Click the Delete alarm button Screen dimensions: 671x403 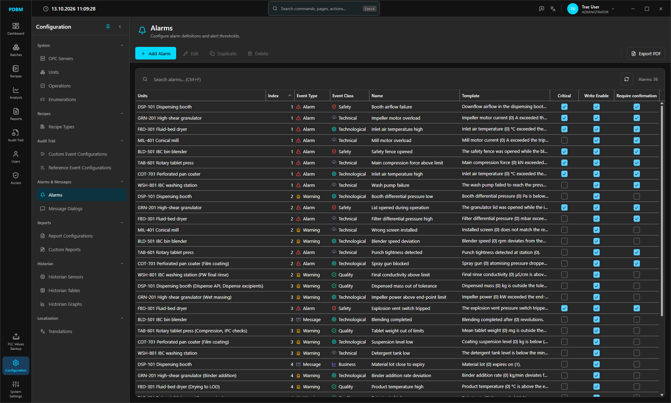(x=258, y=54)
